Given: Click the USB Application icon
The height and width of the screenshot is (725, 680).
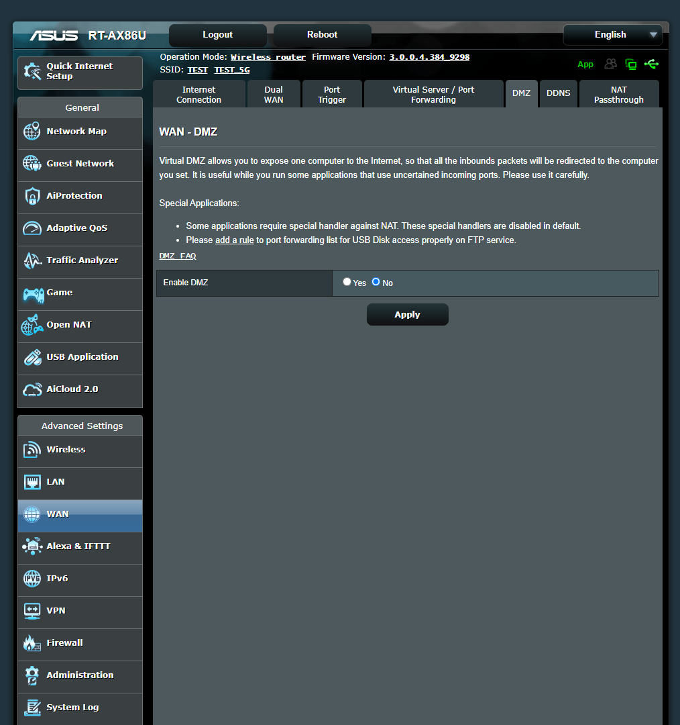Looking at the screenshot, I should pos(32,357).
